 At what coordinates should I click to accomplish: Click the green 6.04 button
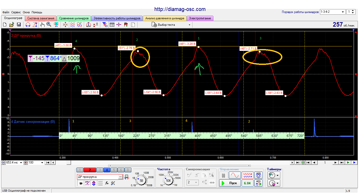(x=247, y=183)
